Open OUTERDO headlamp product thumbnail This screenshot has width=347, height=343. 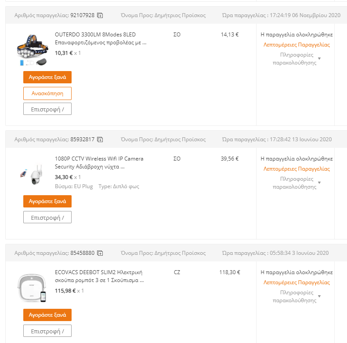point(33,50)
